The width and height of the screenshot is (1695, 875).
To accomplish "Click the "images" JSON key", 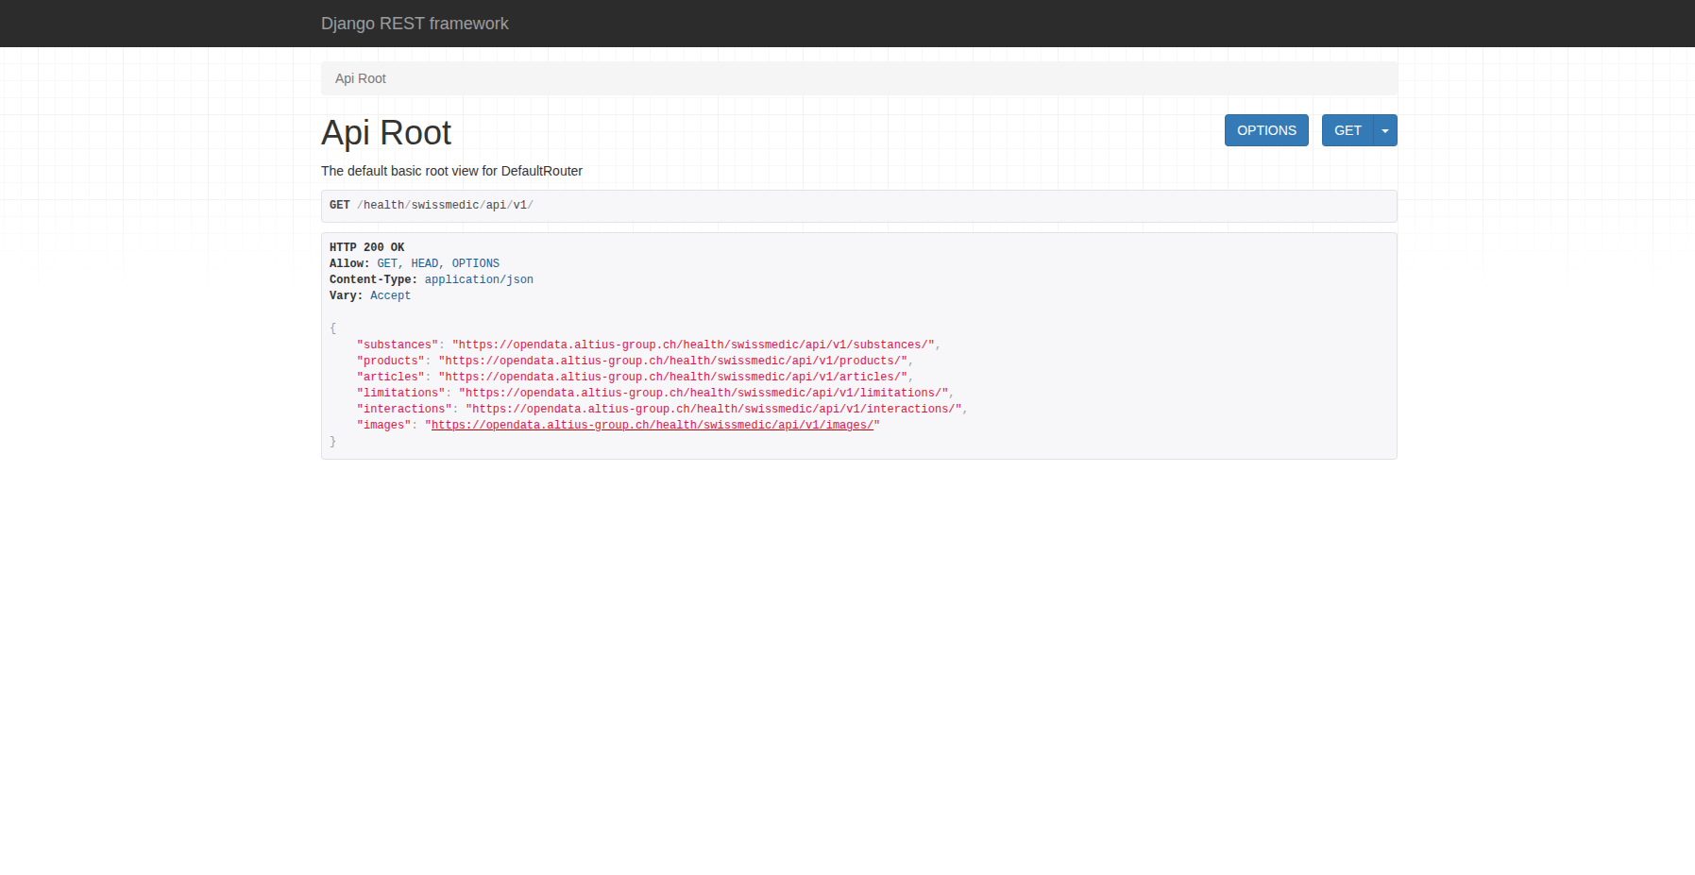I will [x=383, y=425].
